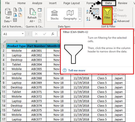The width and height of the screenshot is (135, 122).
Task: Select the Geography data type
Action: point(70,15)
